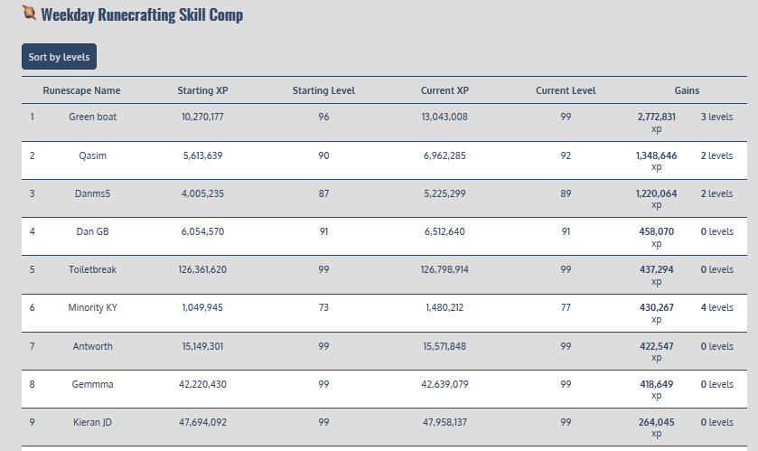Click Green boat's 2,772,831 xp gain
This screenshot has height=451, width=758.
[x=657, y=122]
